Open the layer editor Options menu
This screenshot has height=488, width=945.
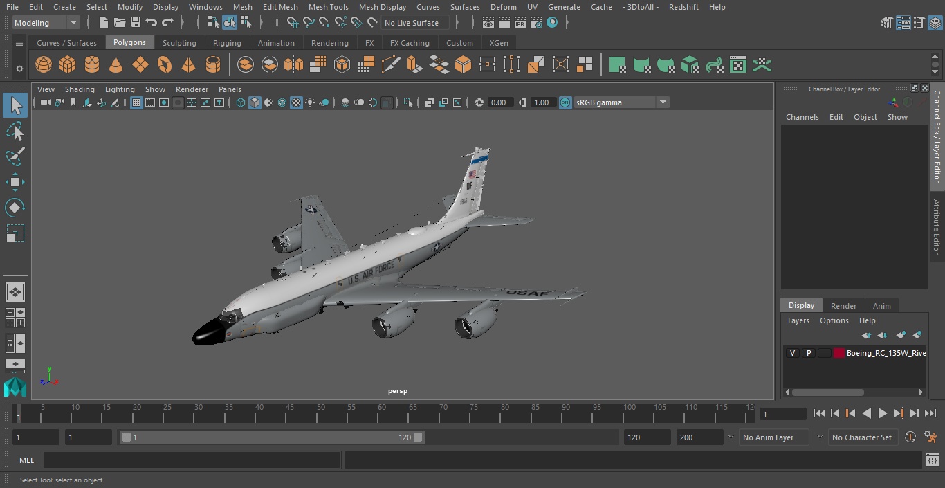(834, 320)
